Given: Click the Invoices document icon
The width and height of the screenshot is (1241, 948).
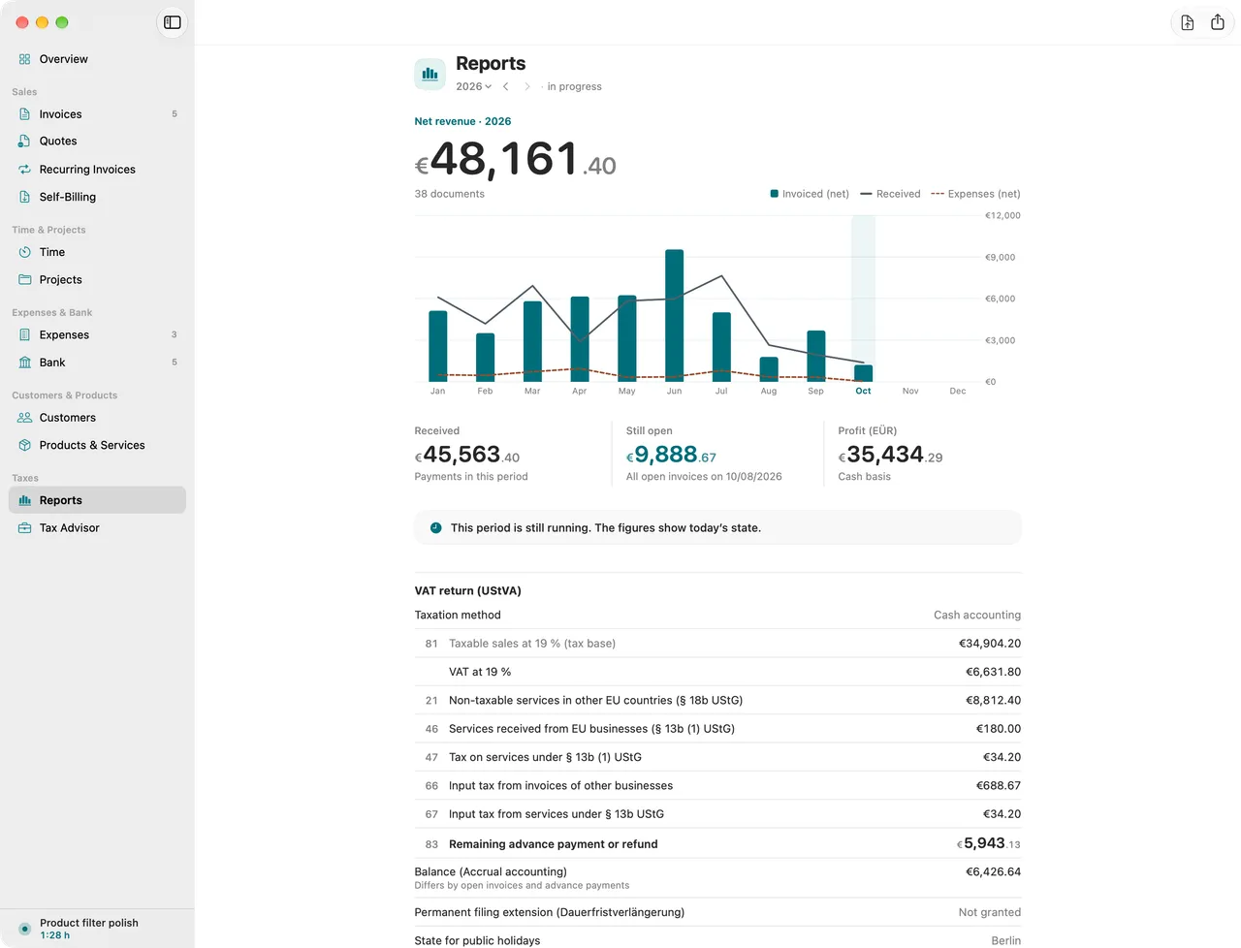Looking at the screenshot, I should point(25,114).
